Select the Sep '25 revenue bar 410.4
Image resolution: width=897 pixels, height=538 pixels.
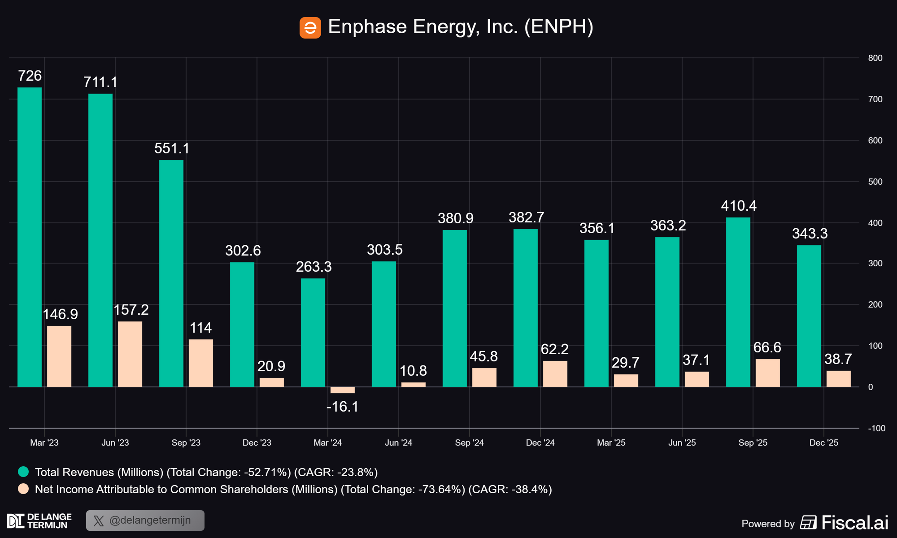pyautogui.click(x=738, y=302)
